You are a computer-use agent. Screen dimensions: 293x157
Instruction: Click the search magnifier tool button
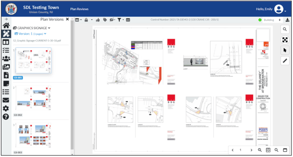pos(285,29)
